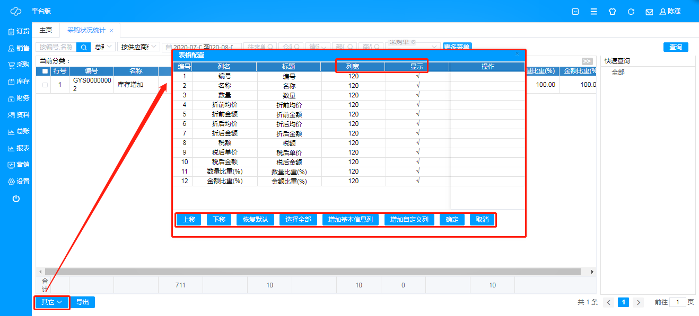Open the date range picker 2020-07
The height and width of the screenshot is (316, 699).
tap(202, 47)
